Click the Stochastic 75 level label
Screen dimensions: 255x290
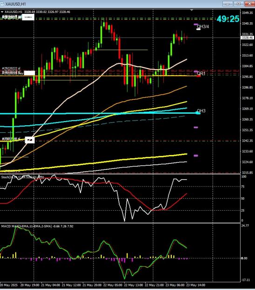243,187
